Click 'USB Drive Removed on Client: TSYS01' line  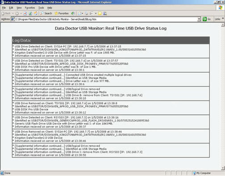(65, 103)
